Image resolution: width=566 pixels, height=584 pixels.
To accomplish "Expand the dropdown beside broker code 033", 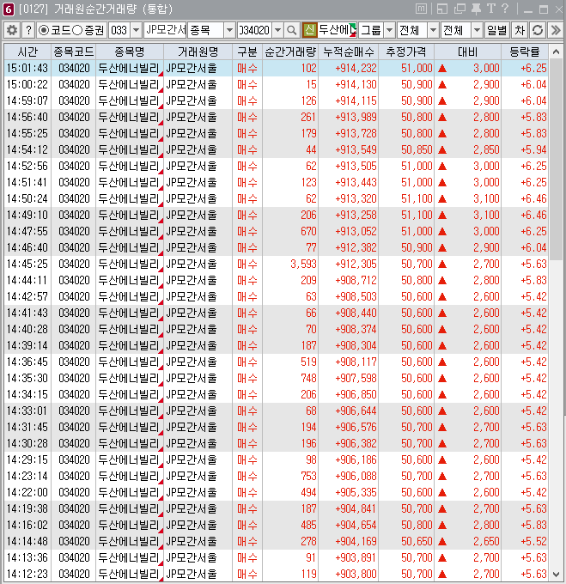I will point(137,30).
